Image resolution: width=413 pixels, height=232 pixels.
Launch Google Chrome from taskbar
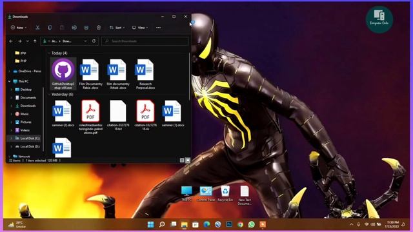tap(240, 224)
